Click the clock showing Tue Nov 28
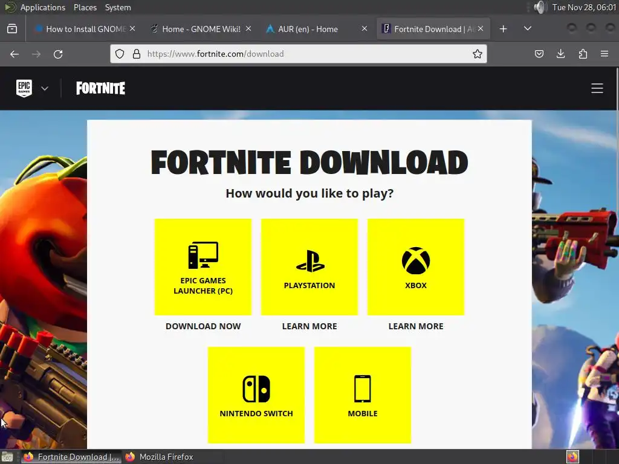The height and width of the screenshot is (464, 619). (x=585, y=7)
